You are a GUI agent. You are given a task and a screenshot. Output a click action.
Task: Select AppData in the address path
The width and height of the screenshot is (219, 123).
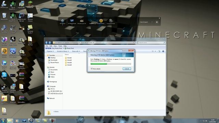(x=67, y=42)
